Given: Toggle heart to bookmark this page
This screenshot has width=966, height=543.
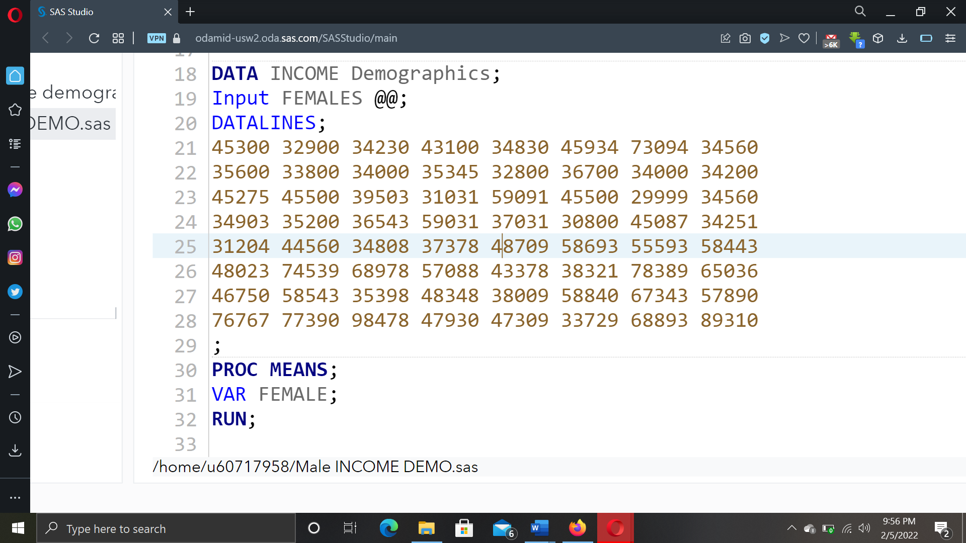Looking at the screenshot, I should pyautogui.click(x=804, y=38).
